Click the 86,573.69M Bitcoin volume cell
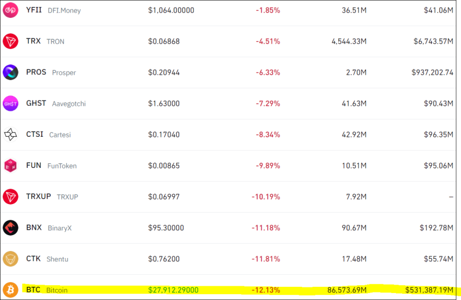The height and width of the screenshot is (300, 461). coord(347,290)
